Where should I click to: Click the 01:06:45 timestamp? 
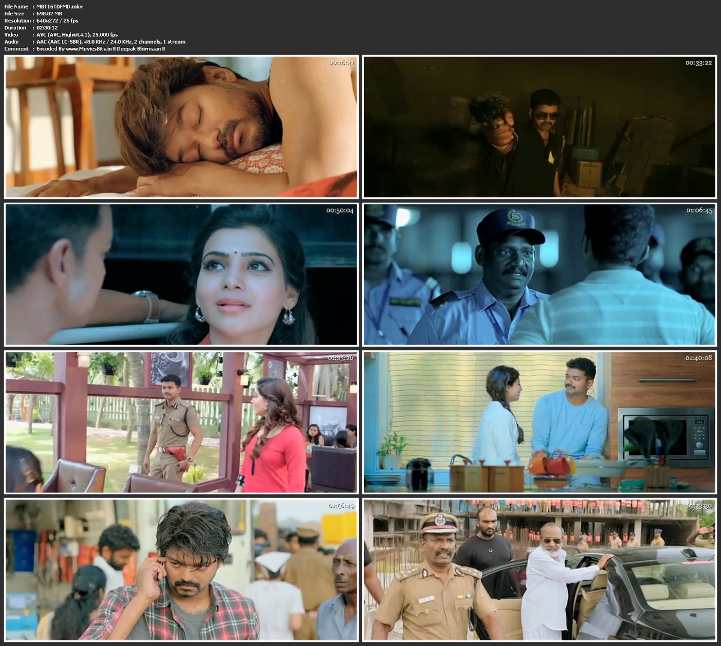pyautogui.click(x=699, y=211)
